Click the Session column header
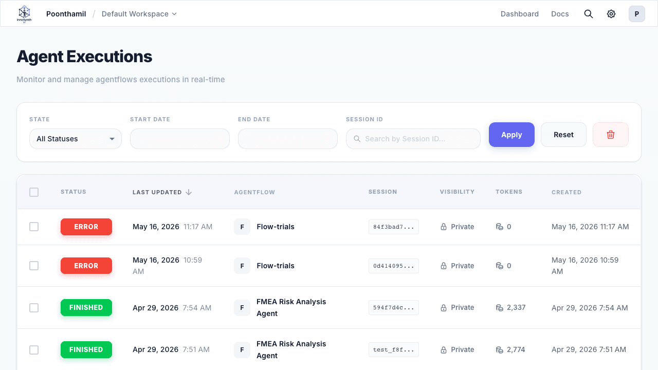Viewport: 658px width, 370px height. point(383,192)
